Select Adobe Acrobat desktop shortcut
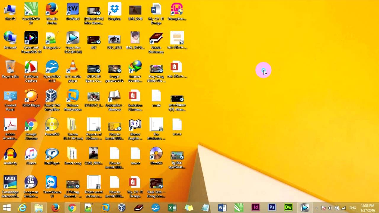 (x=10, y=129)
